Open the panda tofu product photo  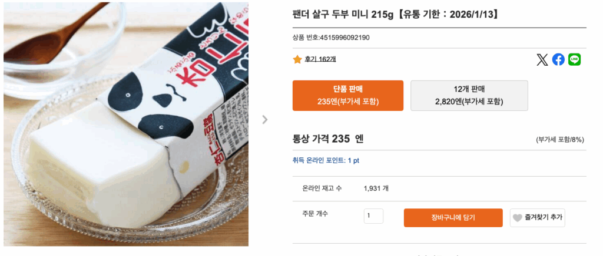click(x=126, y=124)
